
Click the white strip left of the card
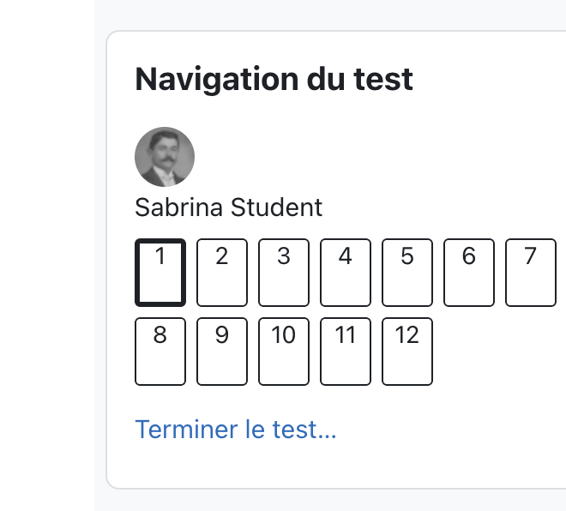click(x=47, y=255)
